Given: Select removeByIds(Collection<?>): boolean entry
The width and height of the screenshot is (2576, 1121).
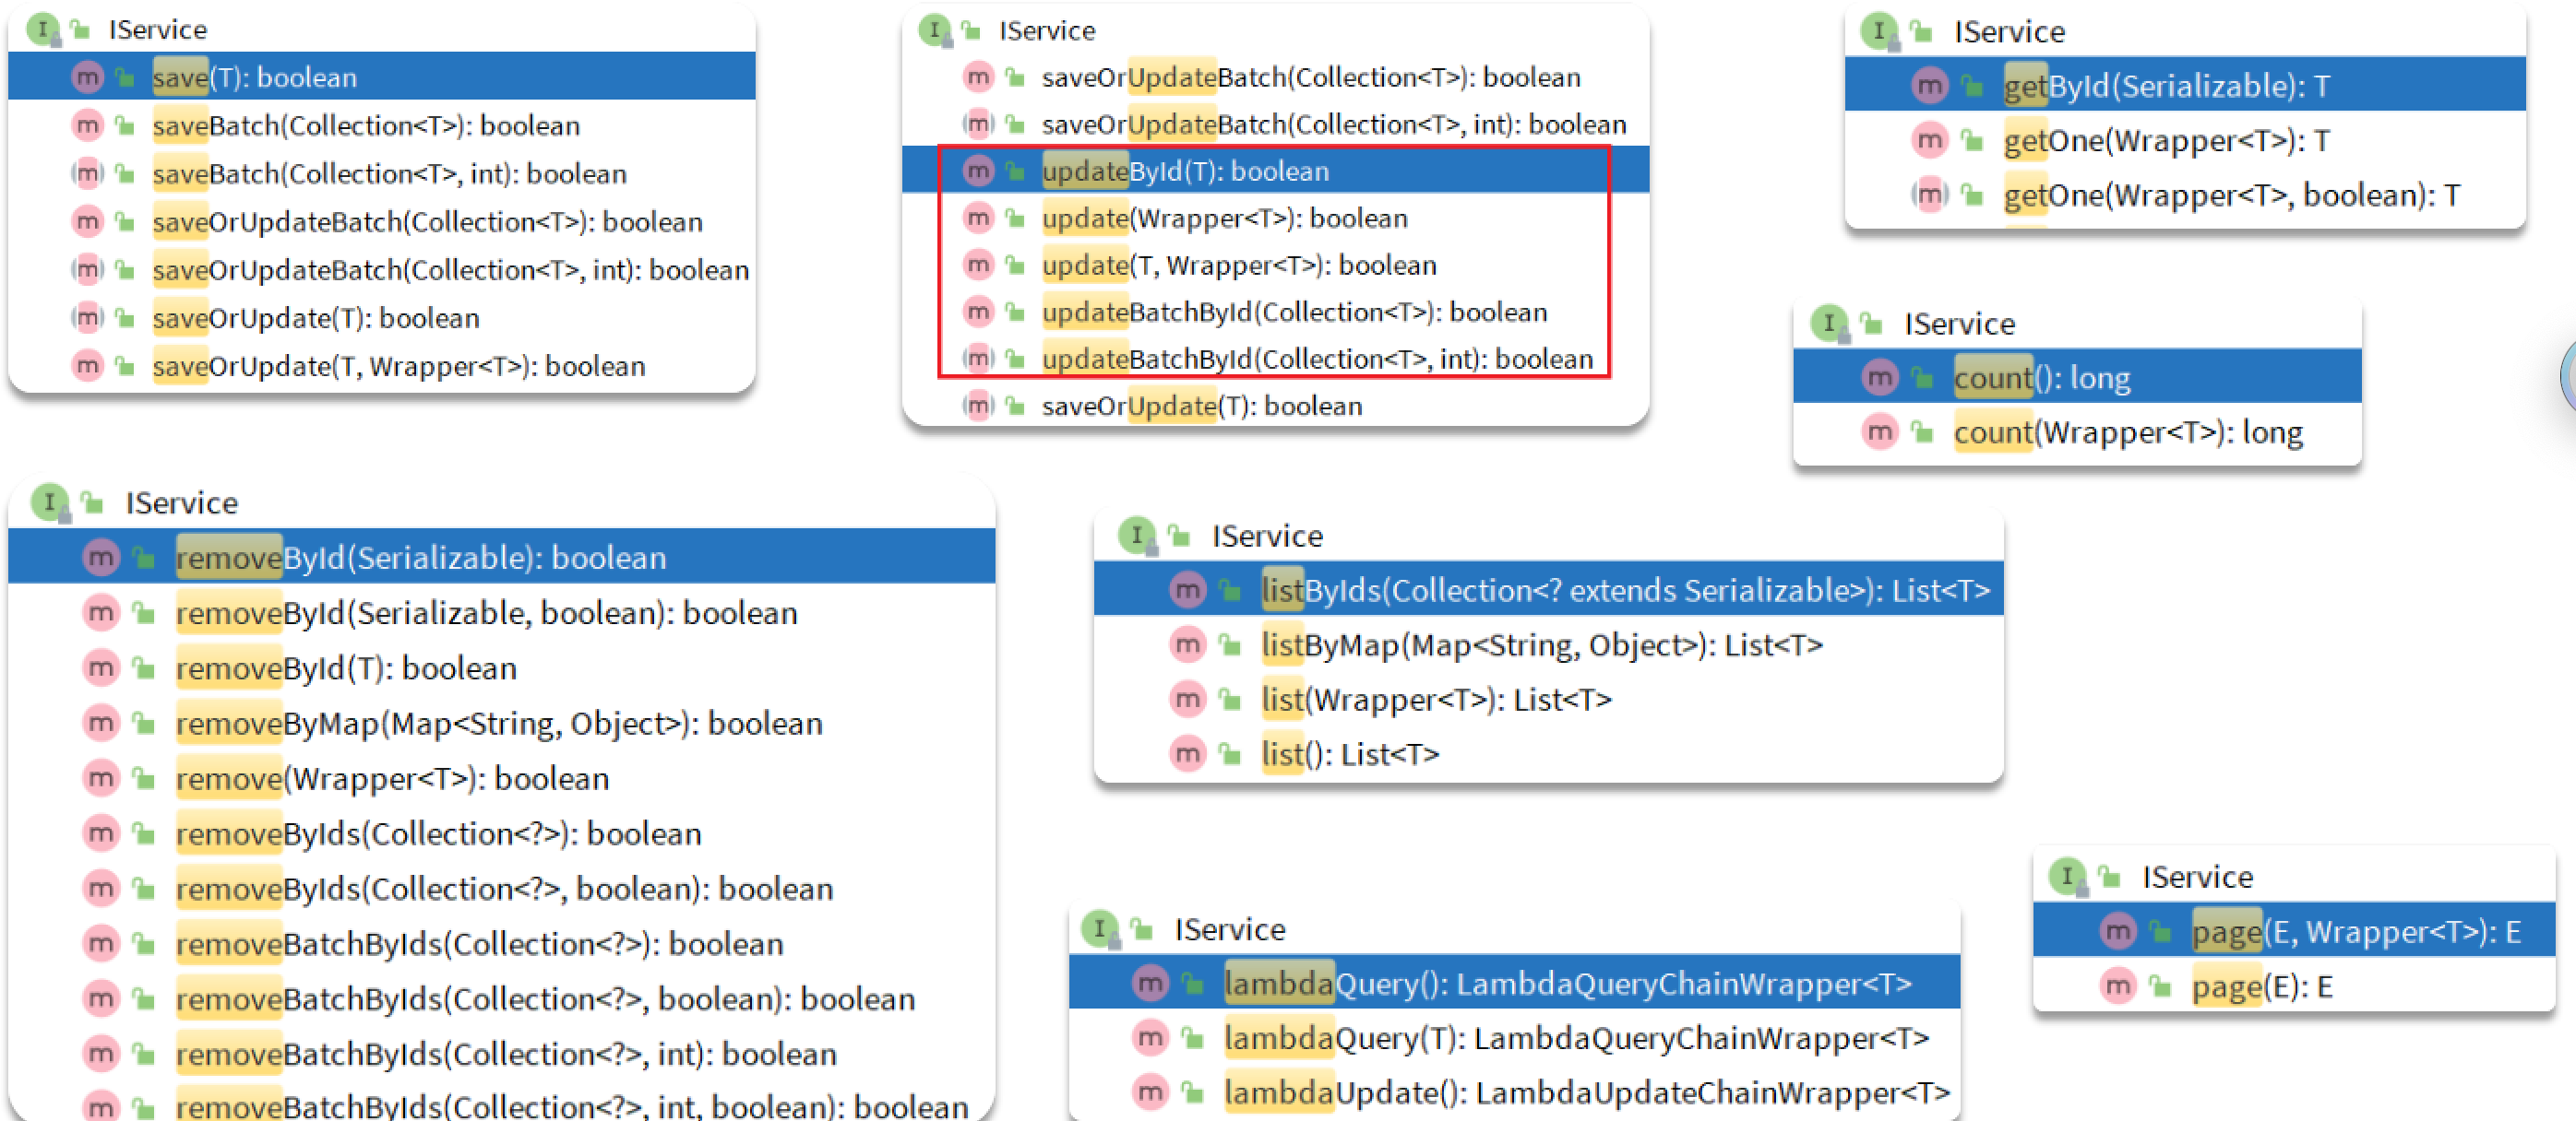Looking at the screenshot, I should coord(438,833).
